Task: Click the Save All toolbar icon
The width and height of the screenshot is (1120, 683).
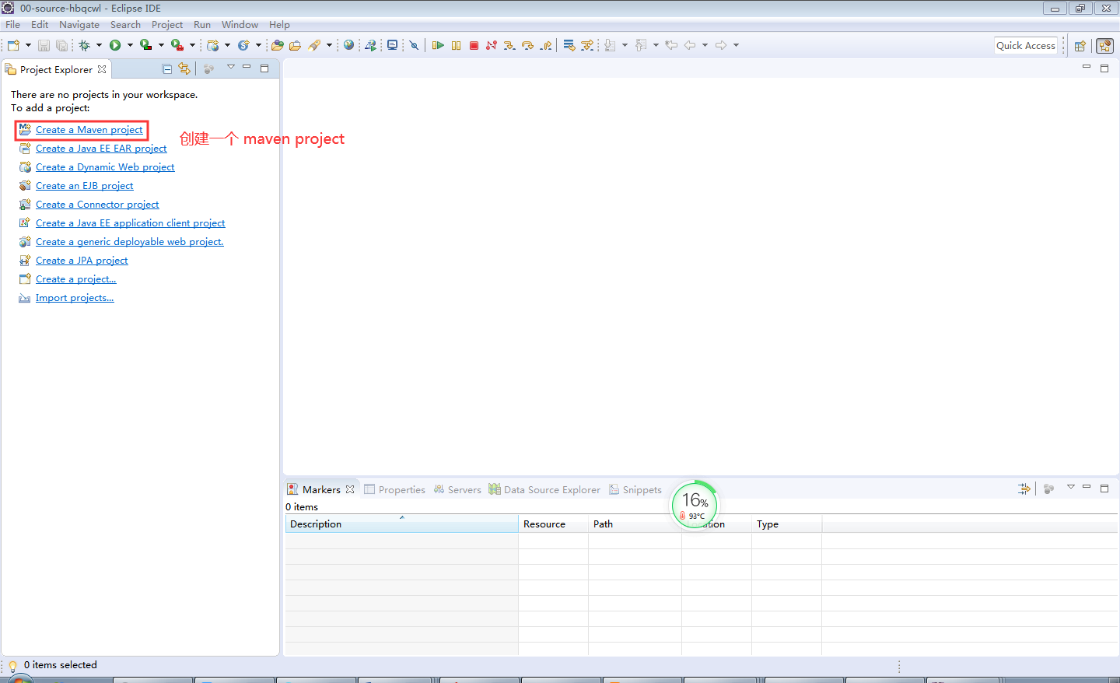Action: [61, 45]
